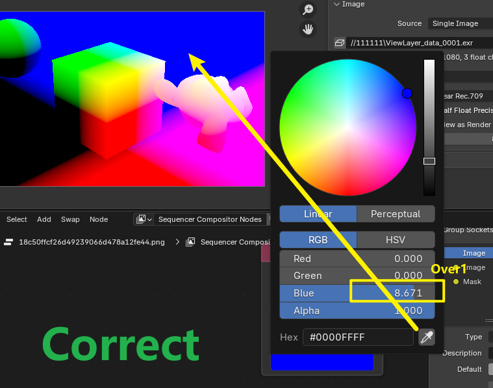Switch color picker to Linear mode
This screenshot has height=388, width=493.
pos(318,214)
